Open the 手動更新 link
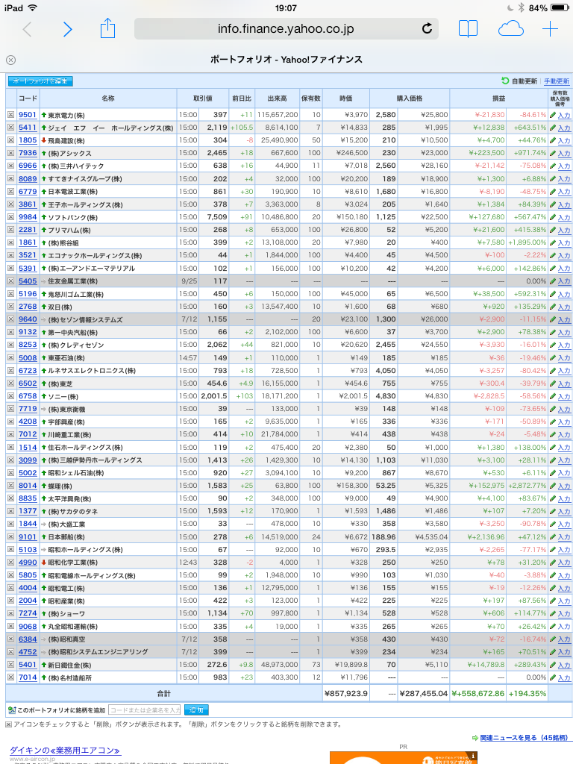573x764 pixels. (557, 81)
